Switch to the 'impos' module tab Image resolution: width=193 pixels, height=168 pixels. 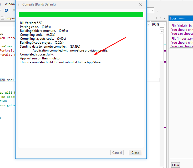coord(8,18)
